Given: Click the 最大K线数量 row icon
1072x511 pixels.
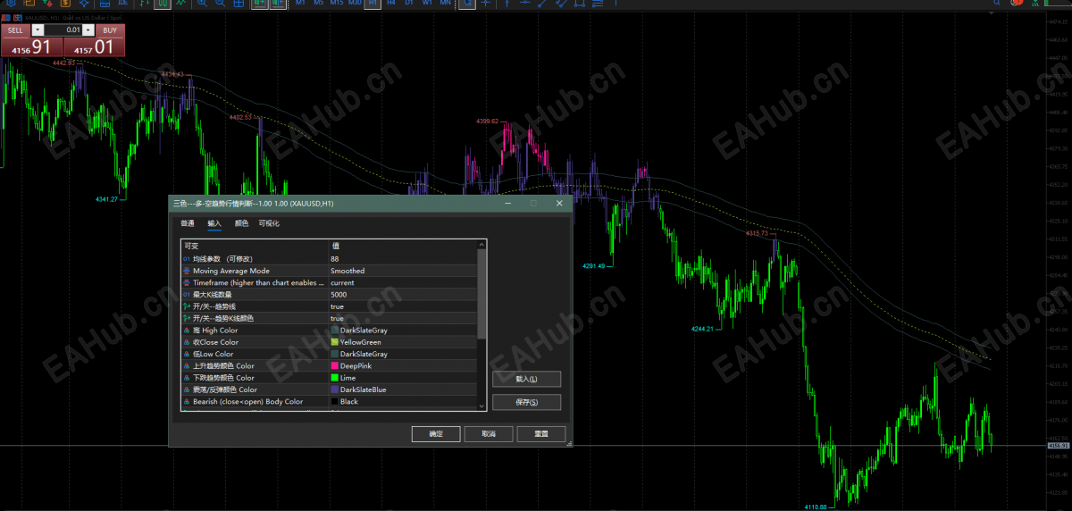Looking at the screenshot, I should tap(187, 295).
